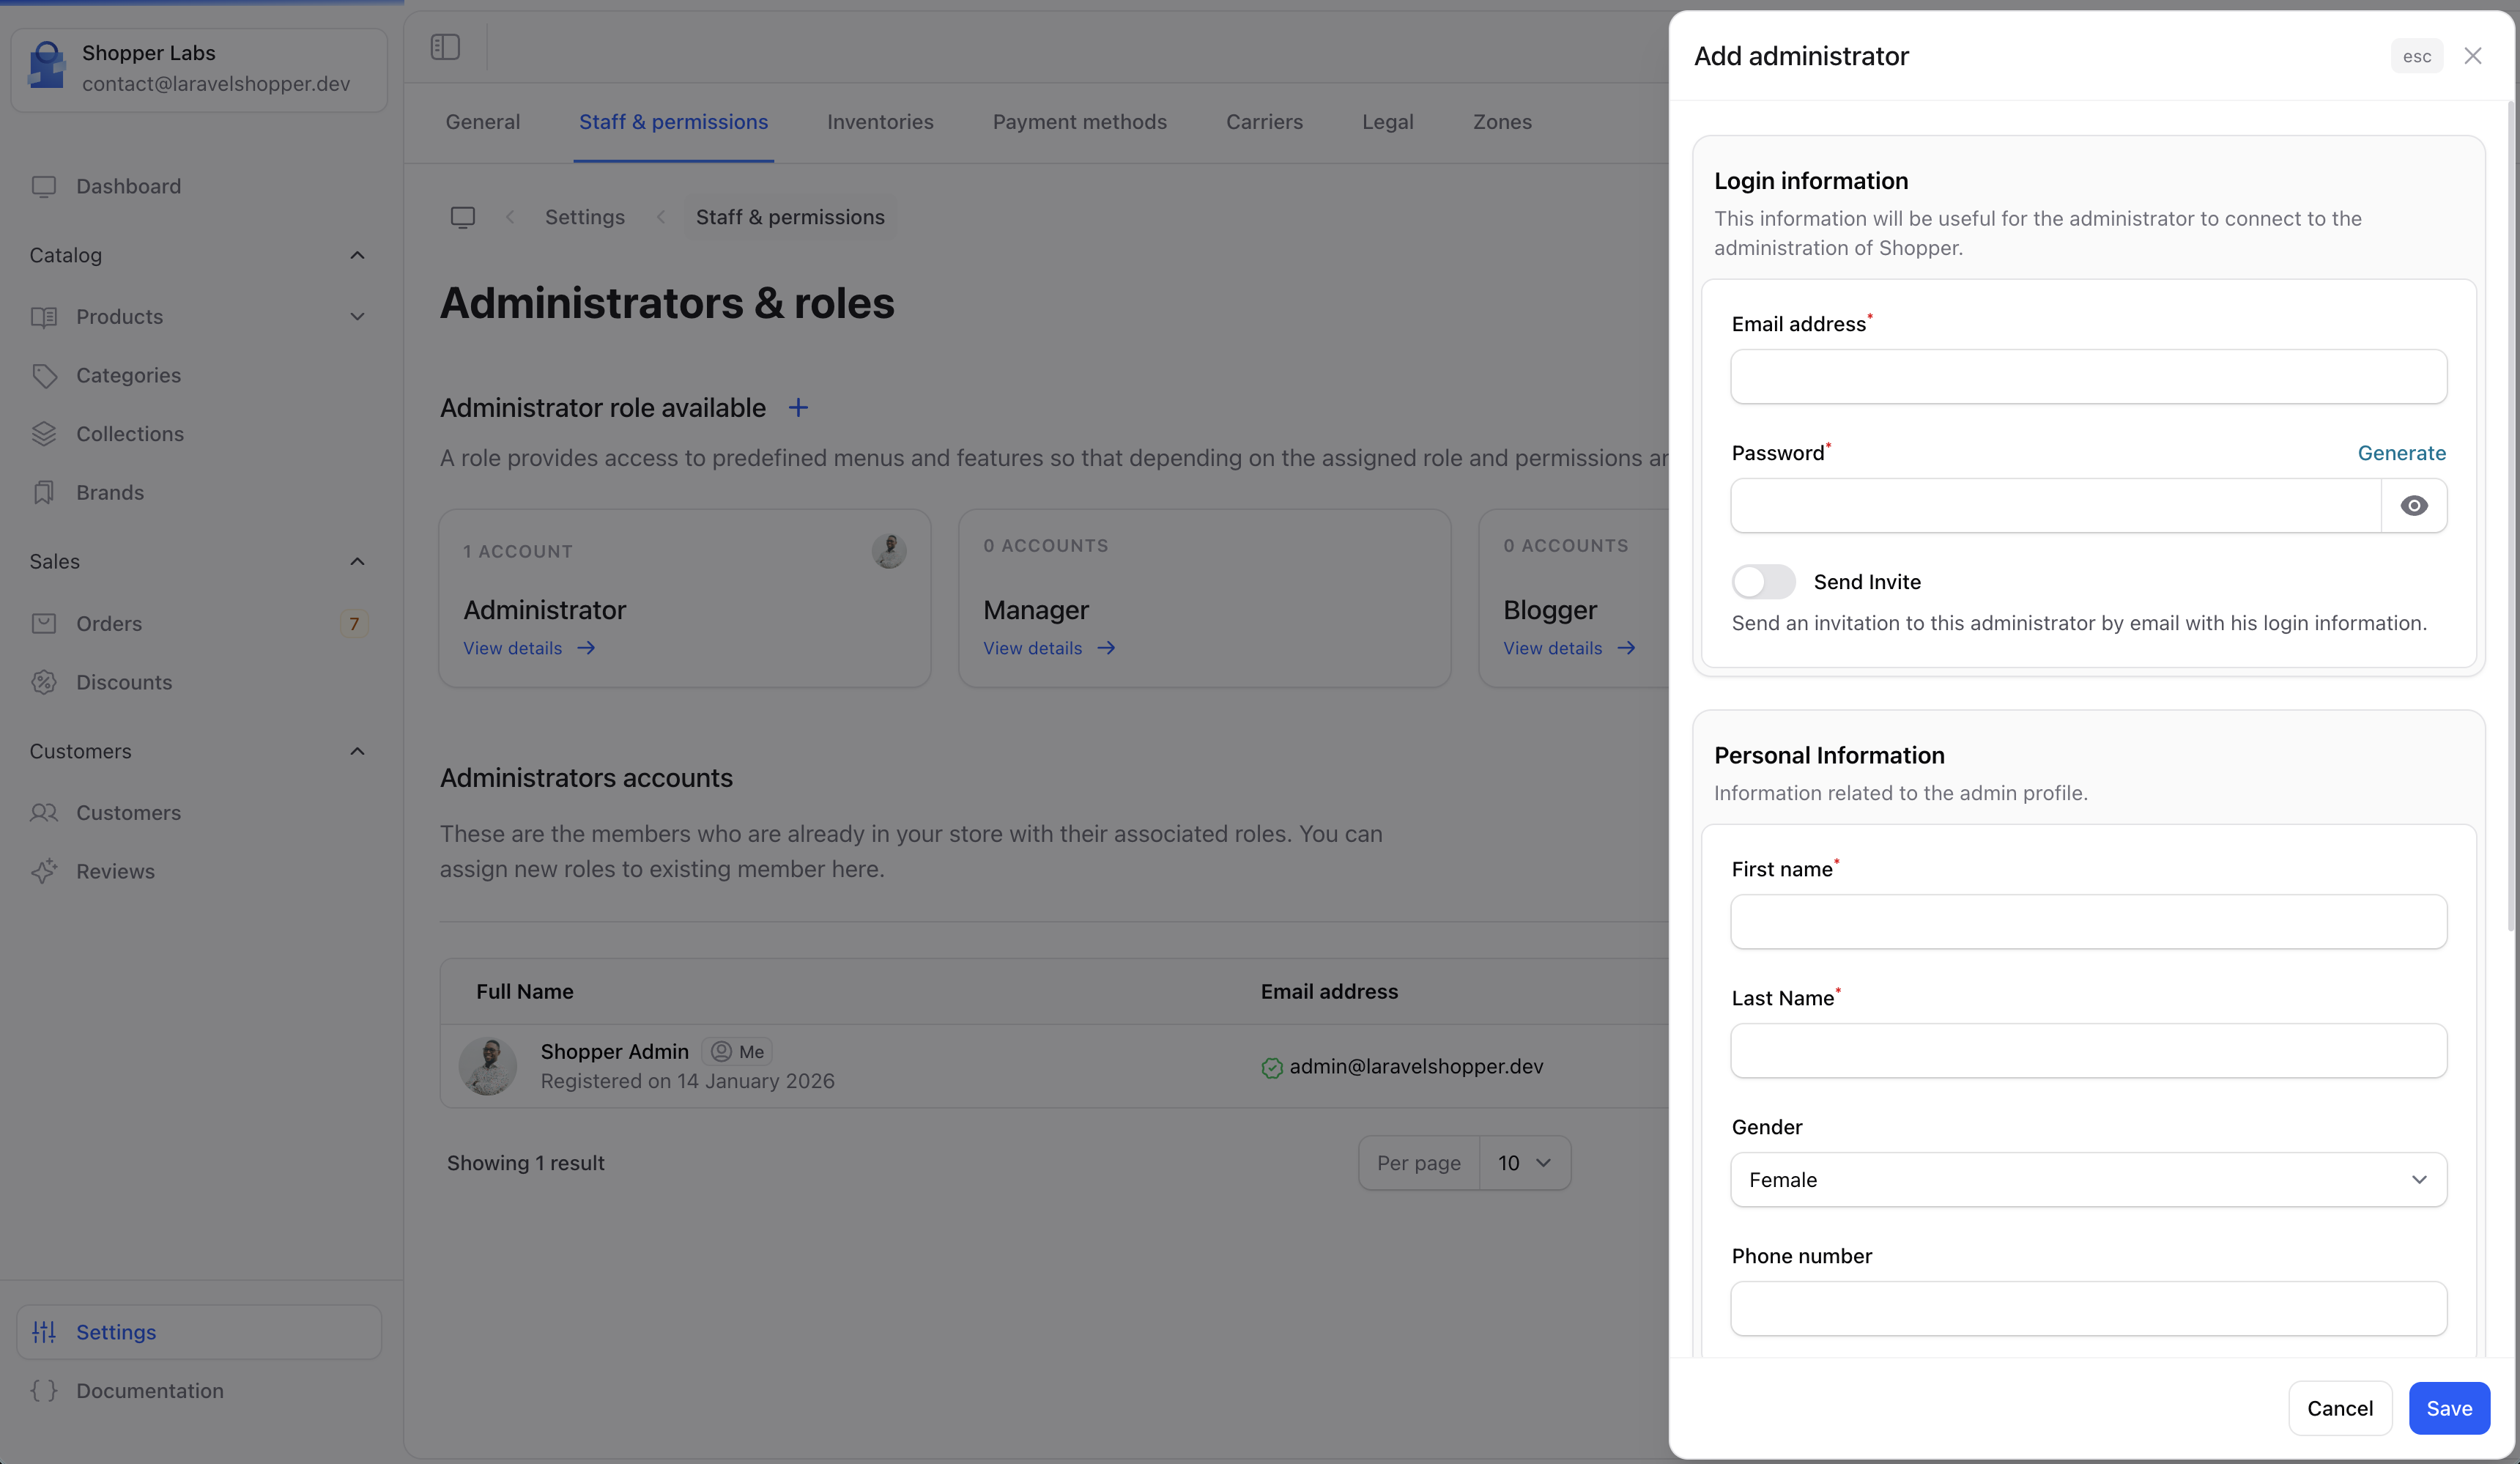Switch to the Payment methods tab

coord(1080,122)
